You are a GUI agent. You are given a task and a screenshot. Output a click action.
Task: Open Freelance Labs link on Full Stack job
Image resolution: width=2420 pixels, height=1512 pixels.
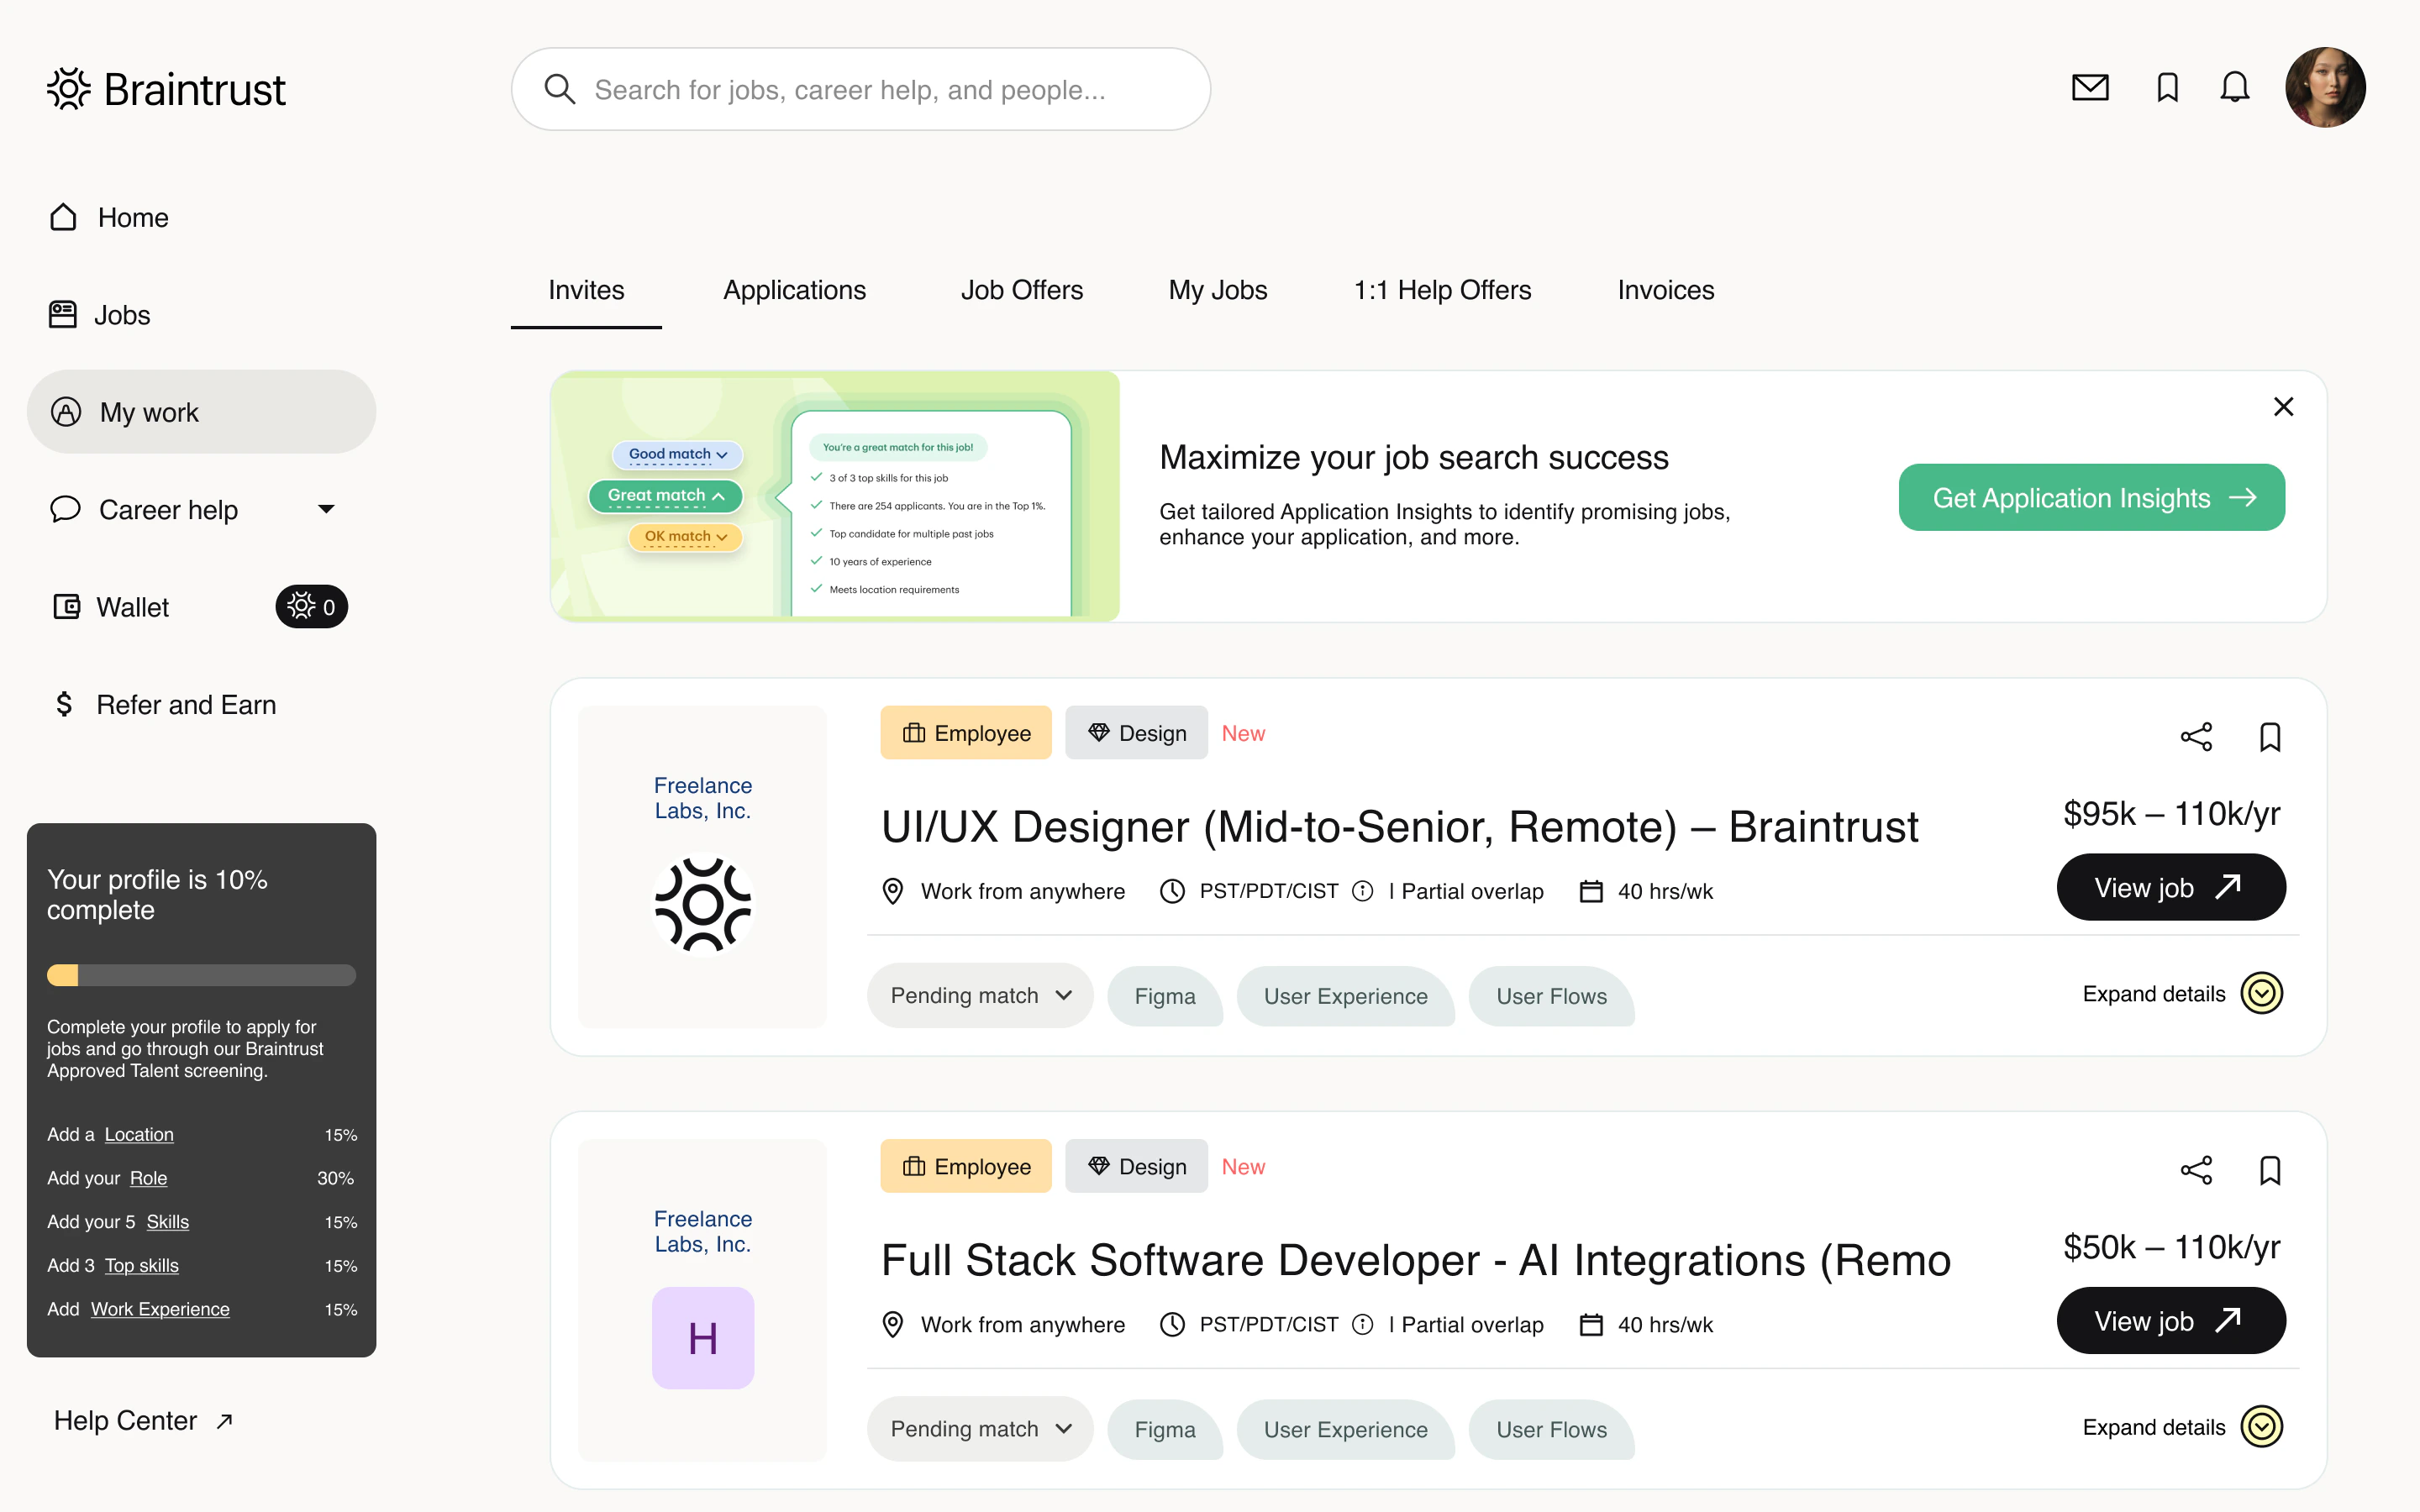(702, 1231)
